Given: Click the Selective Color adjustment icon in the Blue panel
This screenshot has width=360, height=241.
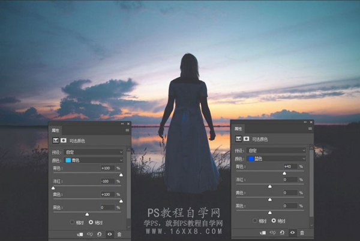Looking at the screenshot, I should tap(238, 139).
